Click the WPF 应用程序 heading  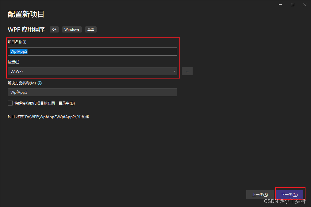(26, 29)
